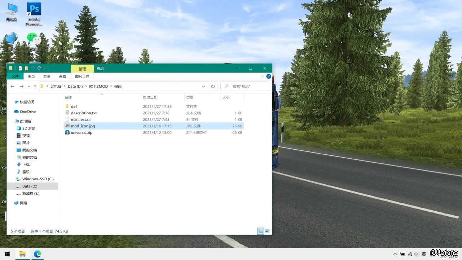
Task: Switch to large thumbnails view layout
Action: 267,231
